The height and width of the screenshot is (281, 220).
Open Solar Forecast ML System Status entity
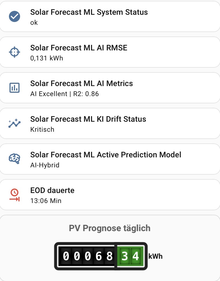[x=110, y=16]
